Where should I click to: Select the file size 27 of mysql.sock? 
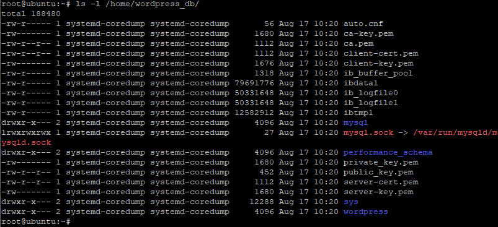(x=269, y=132)
